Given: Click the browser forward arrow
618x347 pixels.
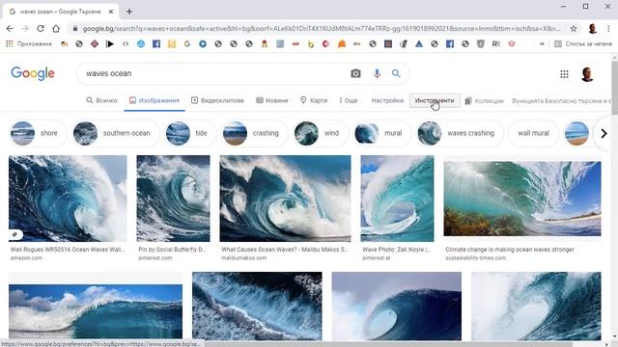Looking at the screenshot, I should click(x=25, y=28).
